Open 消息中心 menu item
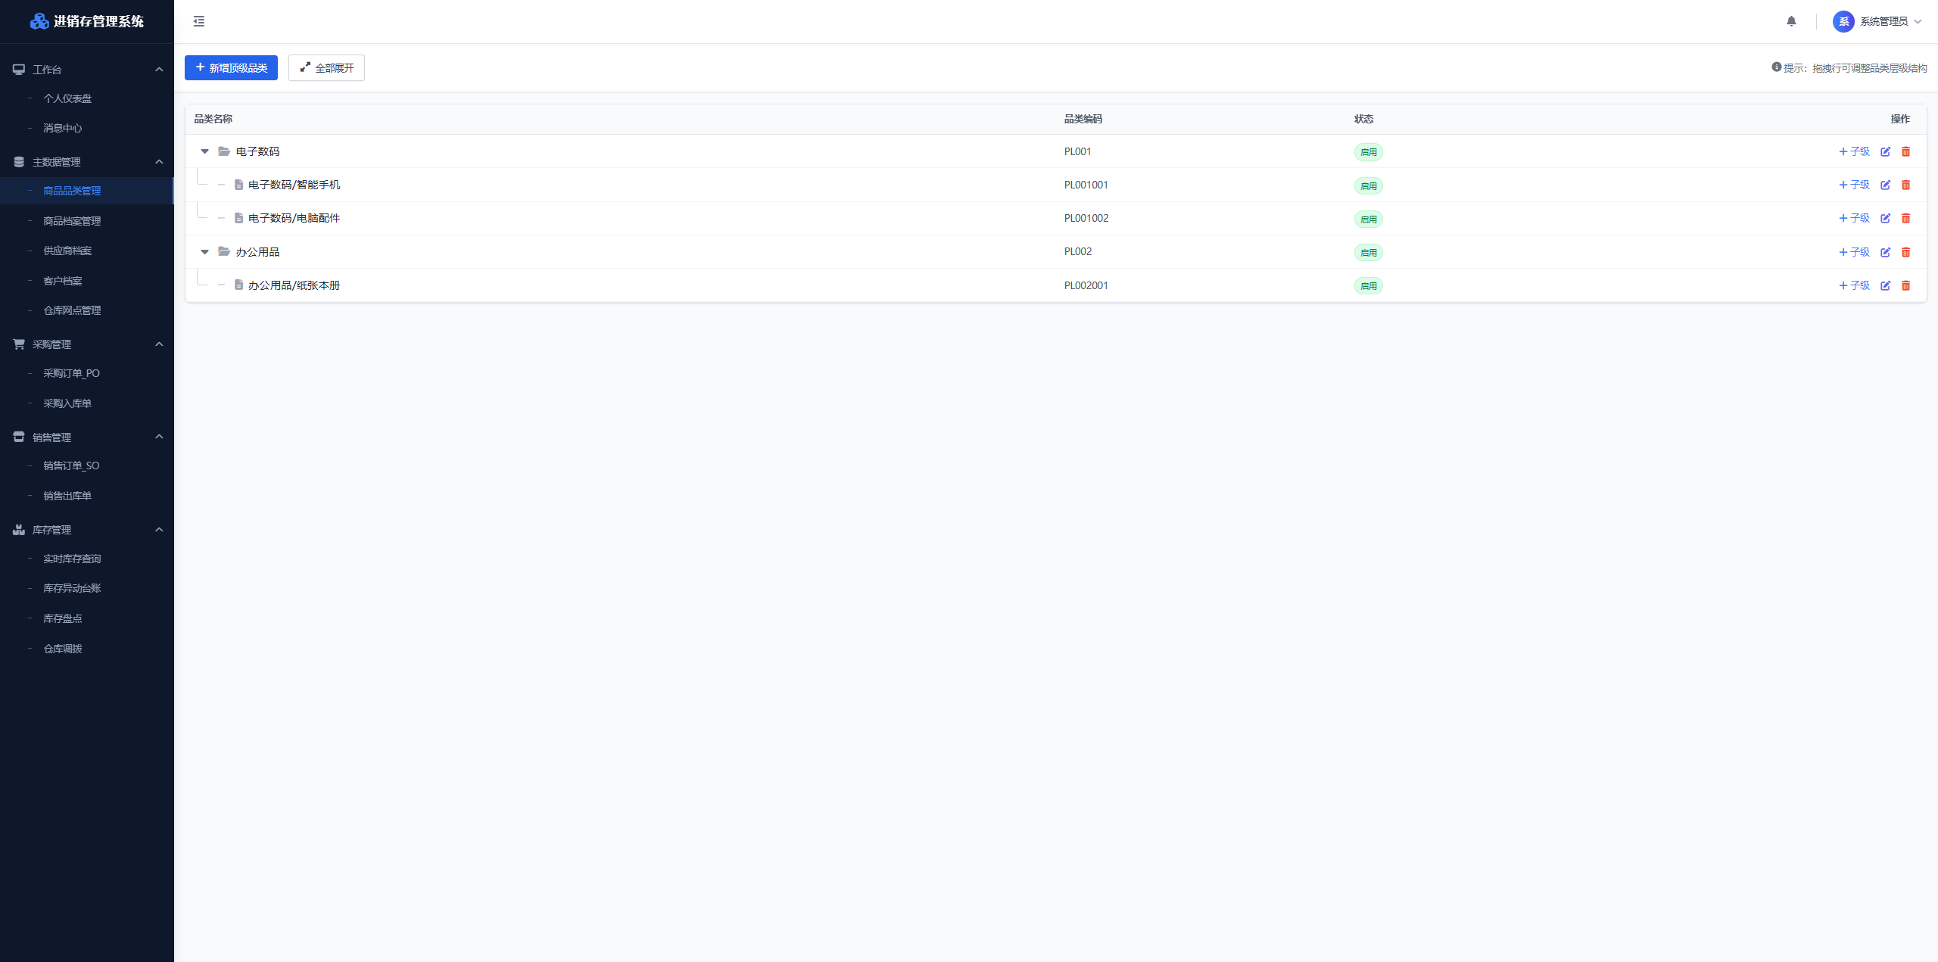The width and height of the screenshot is (1938, 962). pyautogui.click(x=87, y=128)
